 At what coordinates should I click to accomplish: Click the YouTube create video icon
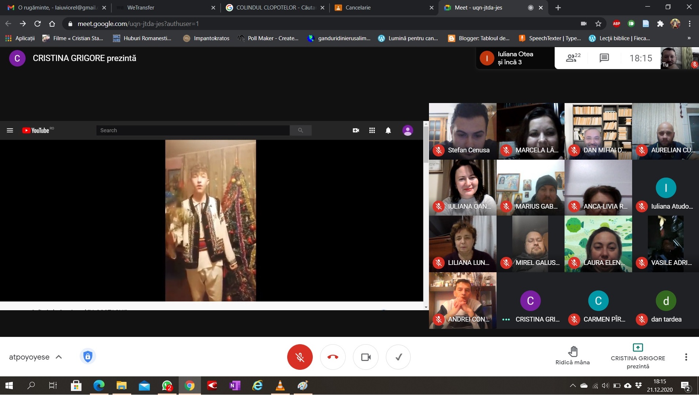pos(356,130)
